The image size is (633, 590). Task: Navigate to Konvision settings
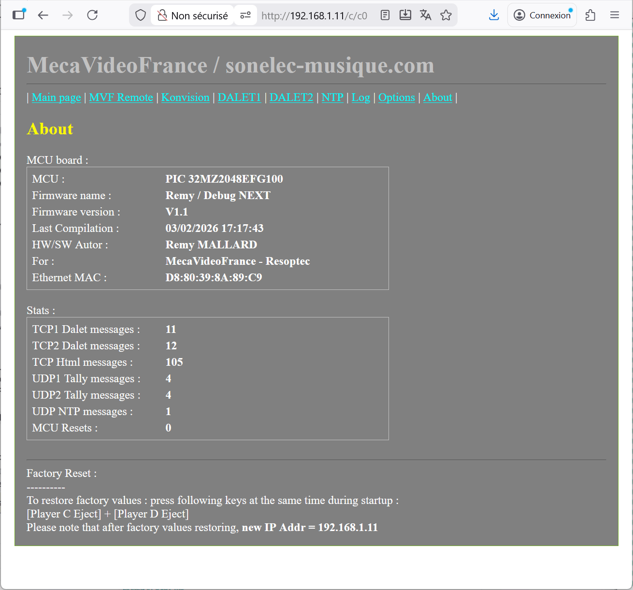coord(185,98)
